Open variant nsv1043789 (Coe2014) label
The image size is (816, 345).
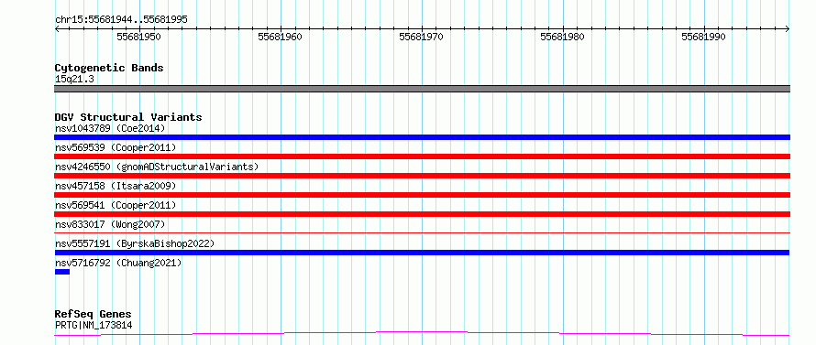pos(110,128)
